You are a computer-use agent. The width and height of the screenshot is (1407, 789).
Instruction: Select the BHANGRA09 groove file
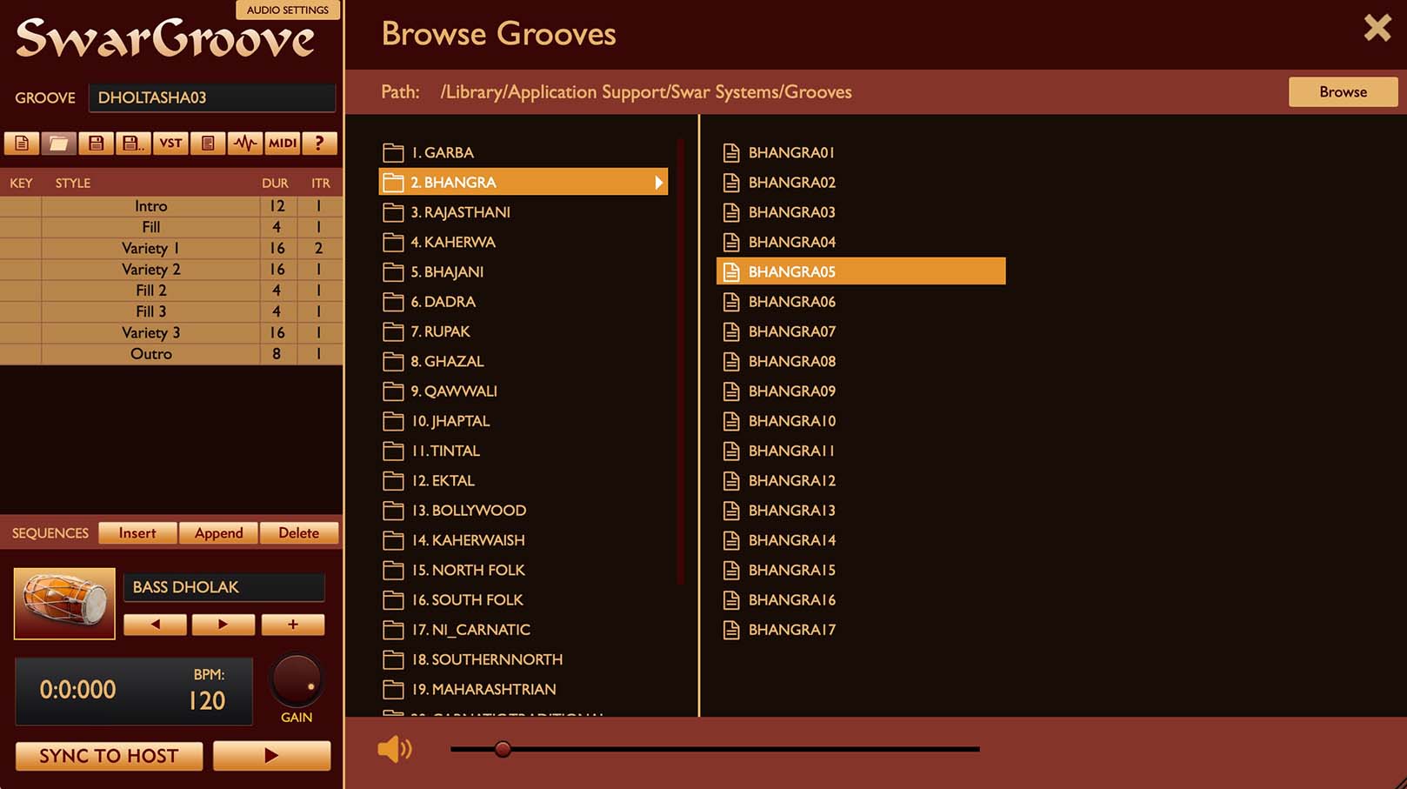pos(791,391)
